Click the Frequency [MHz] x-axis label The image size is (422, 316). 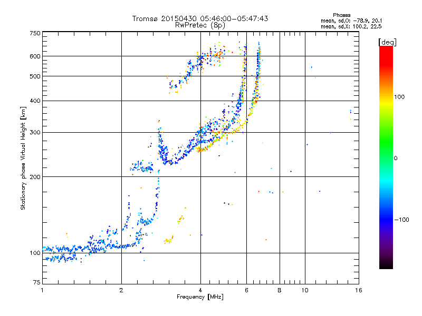coord(200,298)
